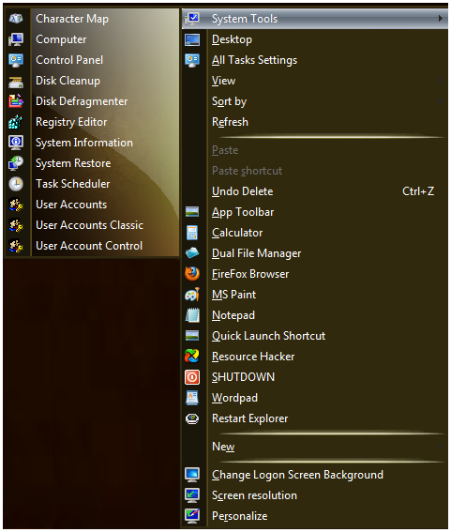The width and height of the screenshot is (451, 532).
Task: Click the System Information icon
Action: [16, 143]
